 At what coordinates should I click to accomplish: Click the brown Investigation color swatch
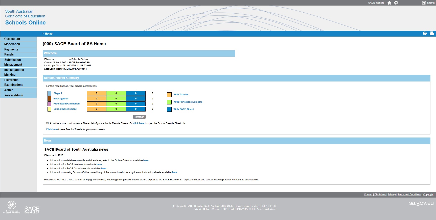point(49,98)
